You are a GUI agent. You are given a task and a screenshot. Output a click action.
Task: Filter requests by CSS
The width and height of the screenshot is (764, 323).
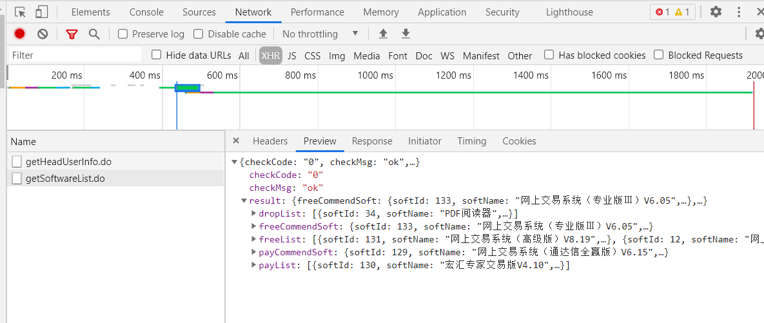pyautogui.click(x=312, y=55)
